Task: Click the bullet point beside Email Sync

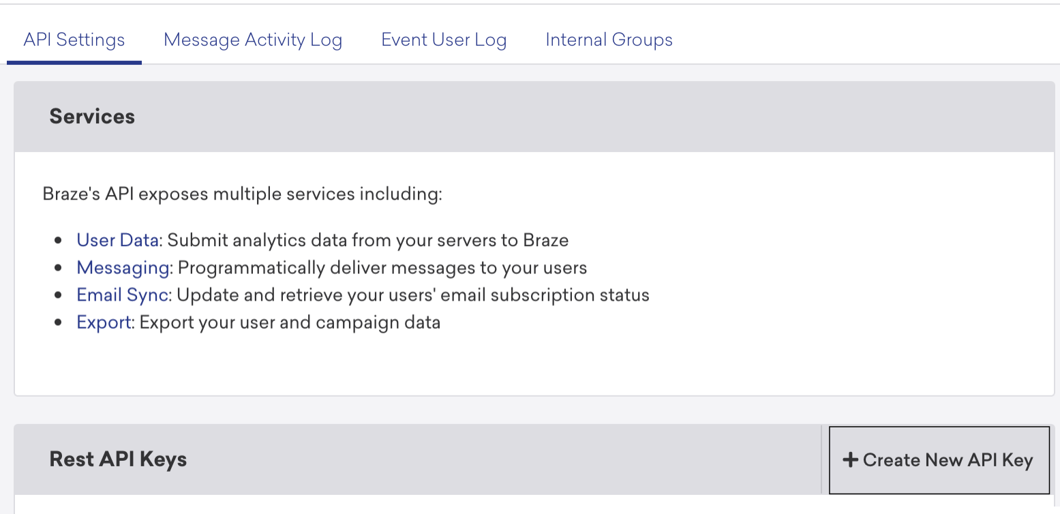Action: [x=59, y=296]
